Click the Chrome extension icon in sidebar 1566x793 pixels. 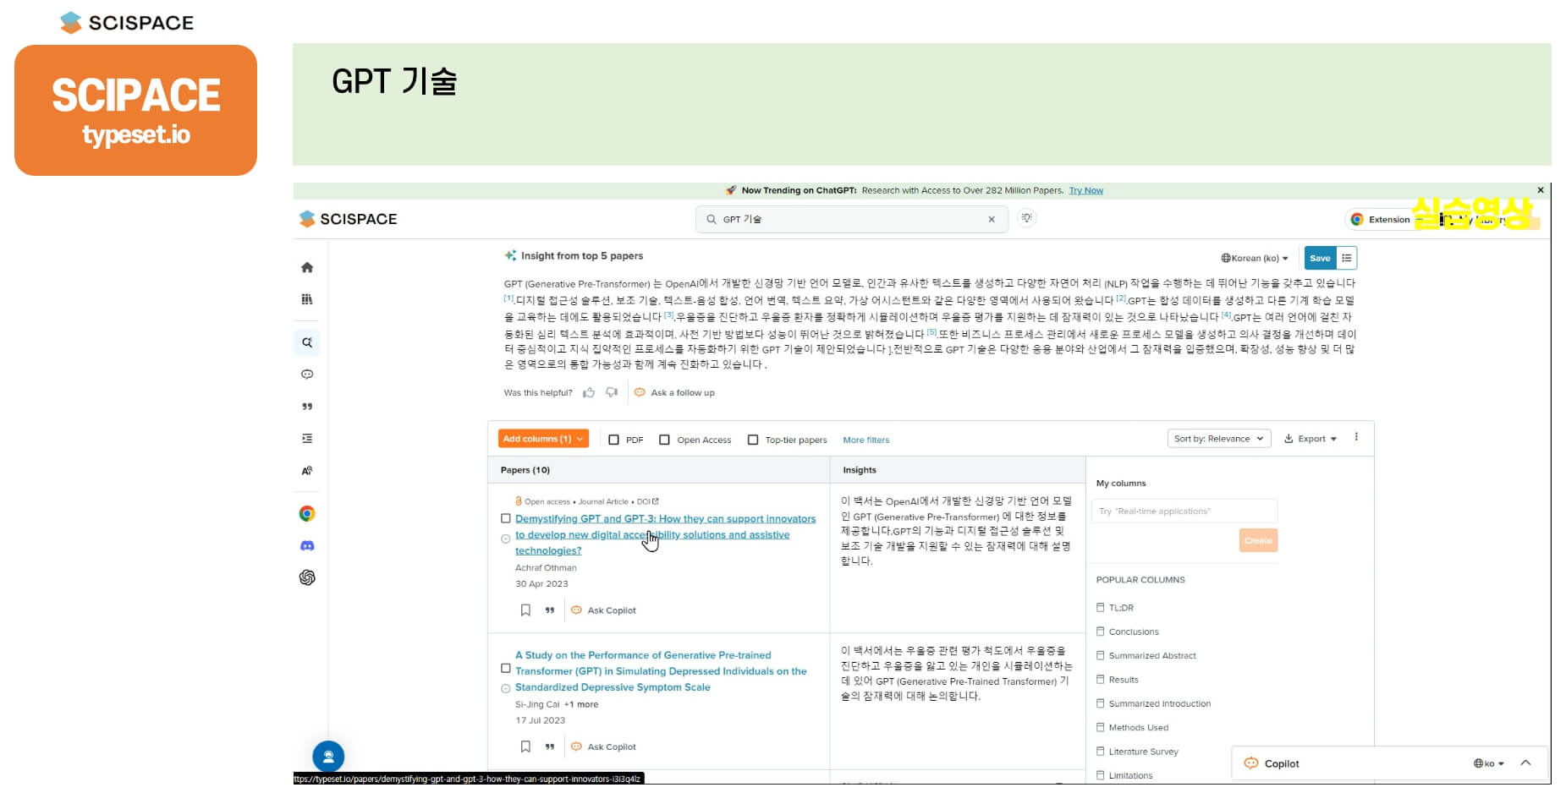tap(307, 513)
